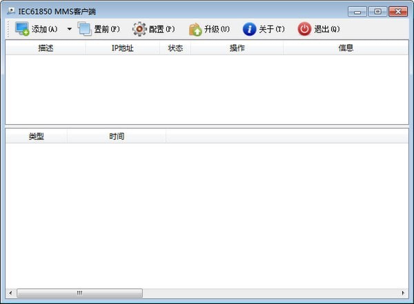Sort log by 类型 column header
The image size is (414, 304).
tap(36, 136)
